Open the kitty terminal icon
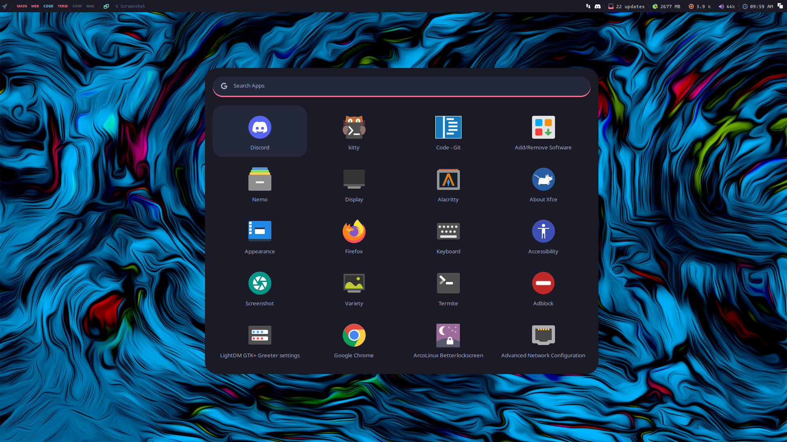The height and width of the screenshot is (442, 787). point(354,131)
